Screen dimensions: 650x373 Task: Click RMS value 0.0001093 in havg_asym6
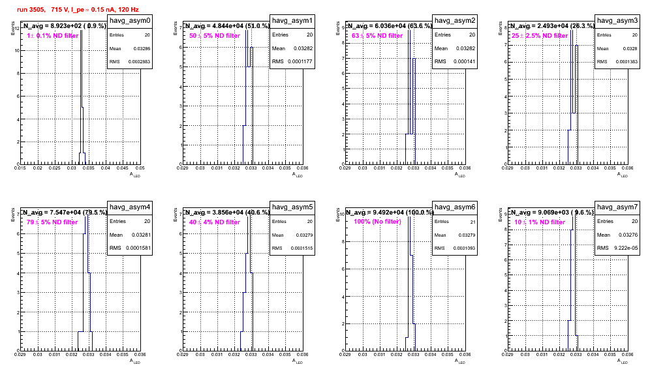click(464, 248)
